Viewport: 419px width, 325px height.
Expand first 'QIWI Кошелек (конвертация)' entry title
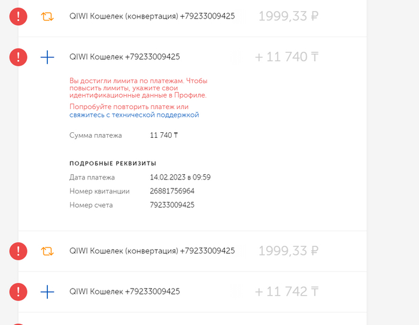152,16
